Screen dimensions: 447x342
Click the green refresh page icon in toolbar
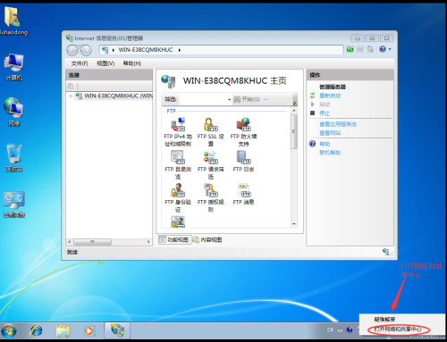(x=350, y=49)
